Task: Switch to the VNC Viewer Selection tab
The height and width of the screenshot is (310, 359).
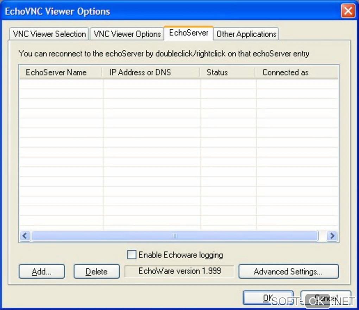Action: [49, 34]
